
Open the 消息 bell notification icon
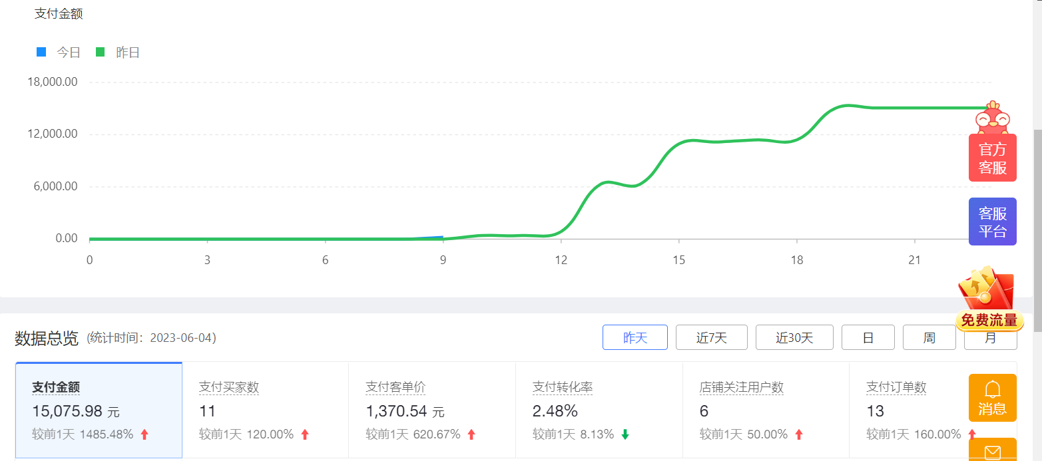[992, 398]
